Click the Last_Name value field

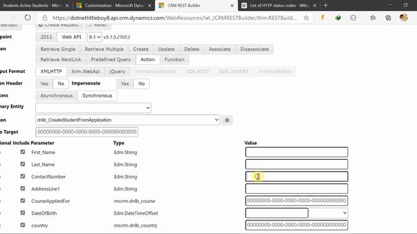point(296,164)
